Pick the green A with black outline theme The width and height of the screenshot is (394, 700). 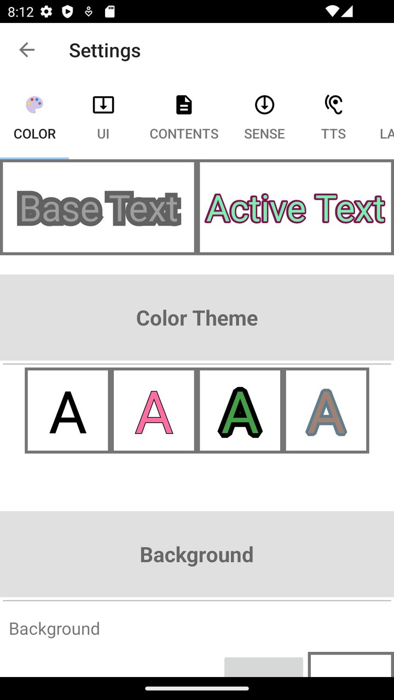tap(240, 411)
